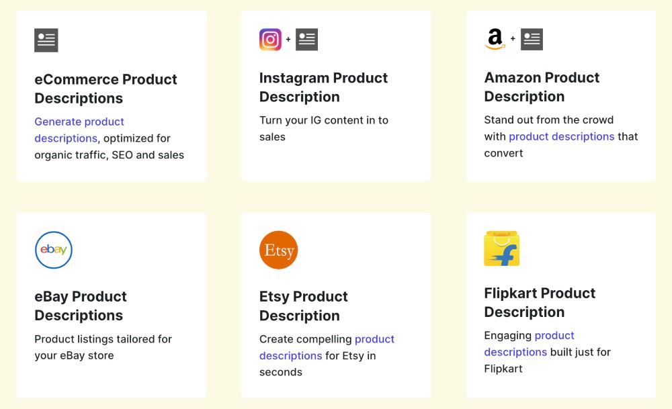This screenshot has width=672, height=409.
Task: Click the document icon beside Instagram logo
Action: point(306,40)
